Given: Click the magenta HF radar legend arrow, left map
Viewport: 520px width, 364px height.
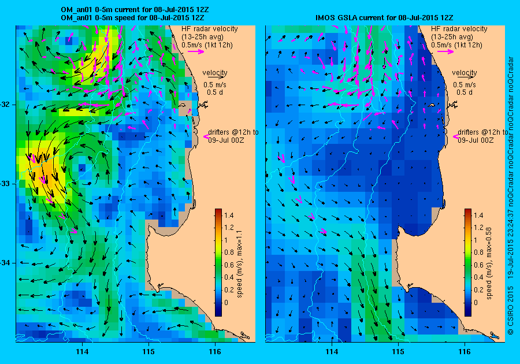Looking at the screenshot, I should coord(196,51).
